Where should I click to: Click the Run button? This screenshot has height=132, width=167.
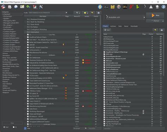point(155,15)
